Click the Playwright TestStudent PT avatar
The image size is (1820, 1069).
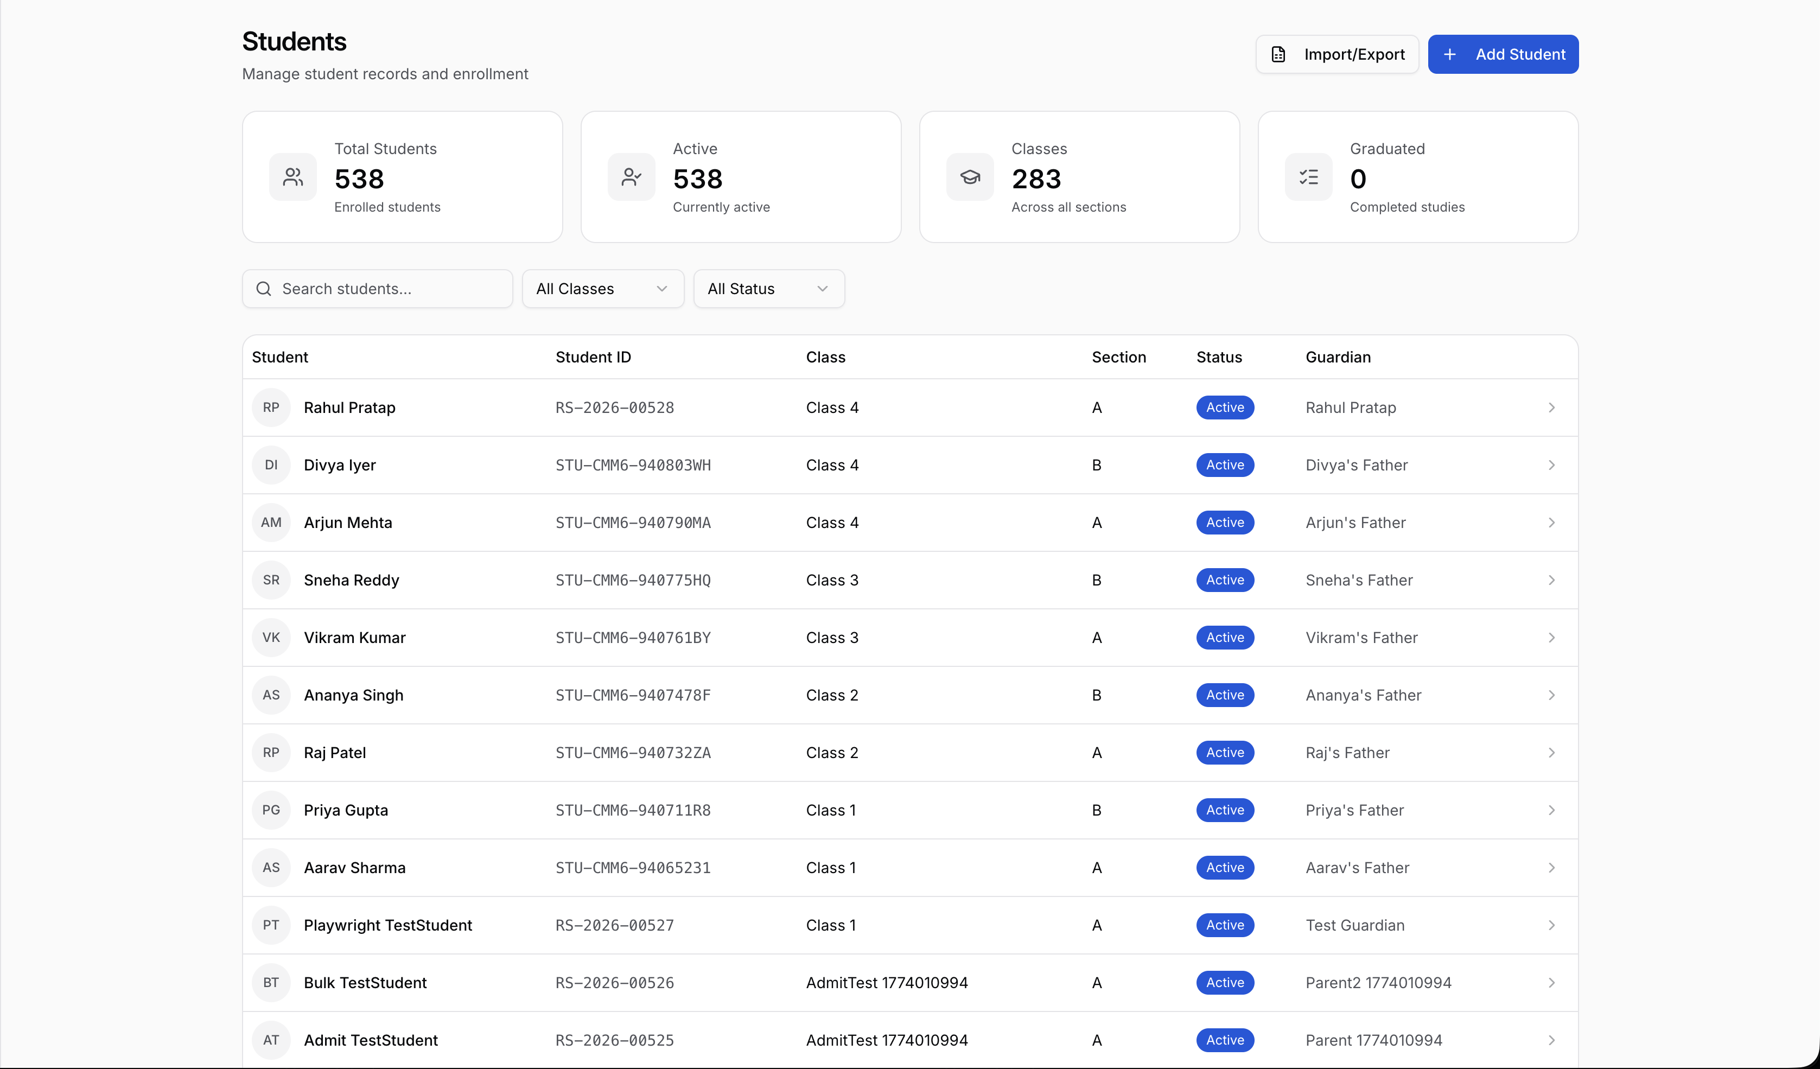(x=271, y=925)
